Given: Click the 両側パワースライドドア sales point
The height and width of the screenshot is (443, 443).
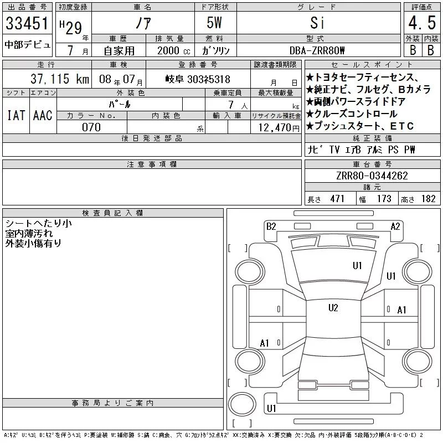Looking at the screenshot, I should [356, 101].
